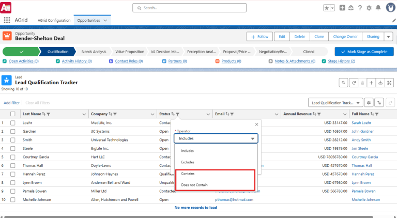Image resolution: width=397 pixels, height=218 pixels.
Task: Sort by the Status column arrows
Action: pyautogui.click(x=173, y=114)
